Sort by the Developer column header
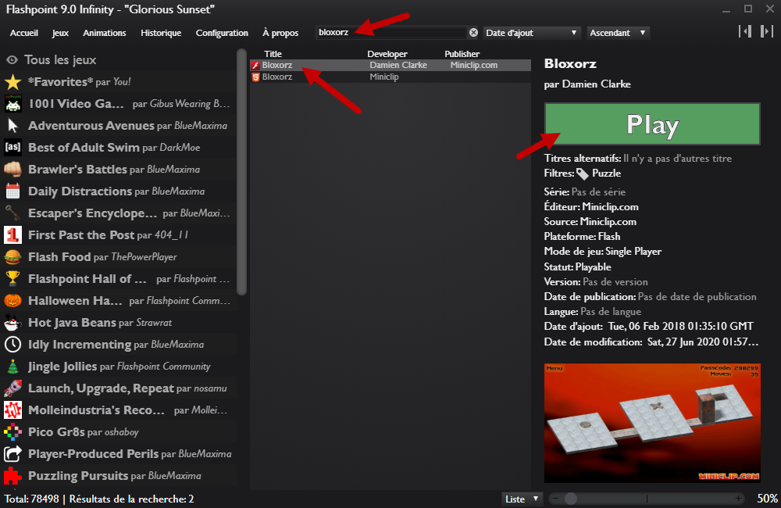The height and width of the screenshot is (508, 781). point(387,54)
